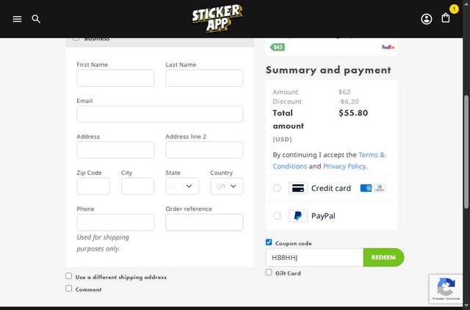
Task: Open the Privacy Policy link
Action: point(344,166)
